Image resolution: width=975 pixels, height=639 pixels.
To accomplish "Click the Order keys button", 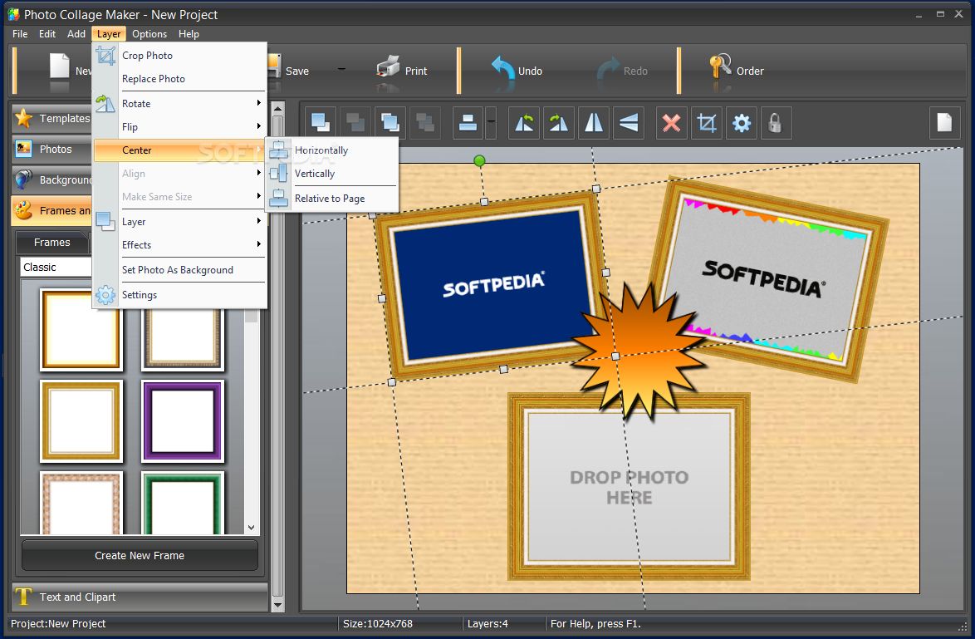I will (736, 70).
